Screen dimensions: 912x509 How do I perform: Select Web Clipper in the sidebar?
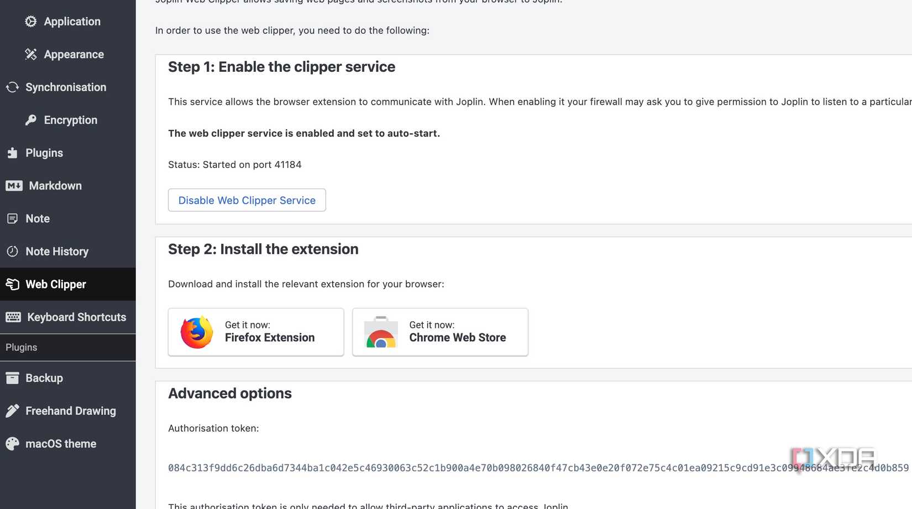[56, 284]
